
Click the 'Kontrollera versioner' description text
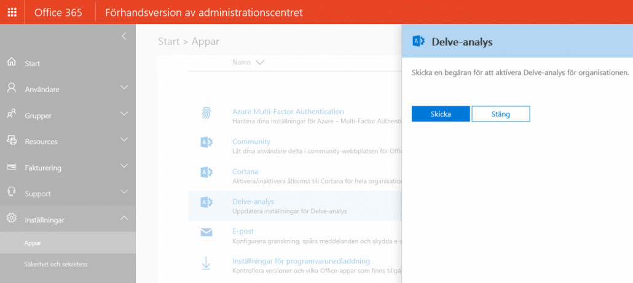pyautogui.click(x=317, y=271)
